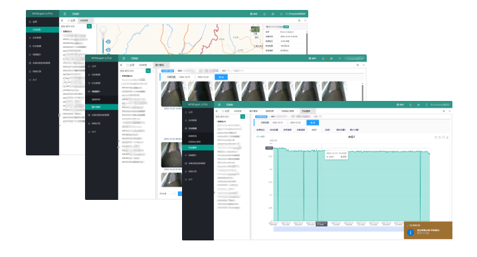Open the last canal photo thumbnail in the top row
Viewport: 477px width, 257px height.
pyautogui.click(x=334, y=91)
